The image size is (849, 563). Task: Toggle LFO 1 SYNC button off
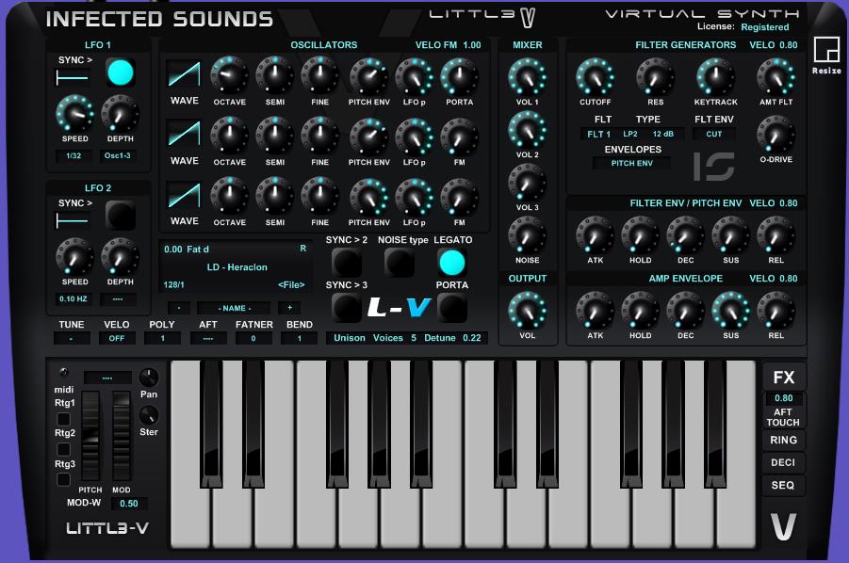coord(121,72)
